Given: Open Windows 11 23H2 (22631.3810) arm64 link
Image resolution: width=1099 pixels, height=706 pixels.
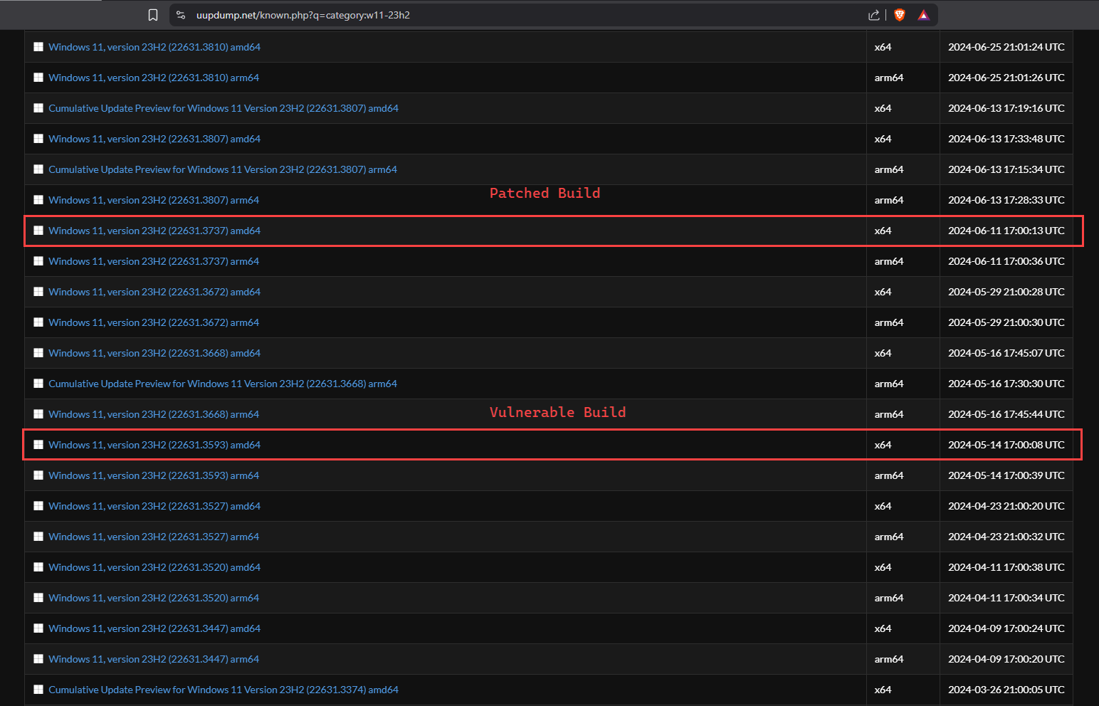Looking at the screenshot, I should point(154,78).
